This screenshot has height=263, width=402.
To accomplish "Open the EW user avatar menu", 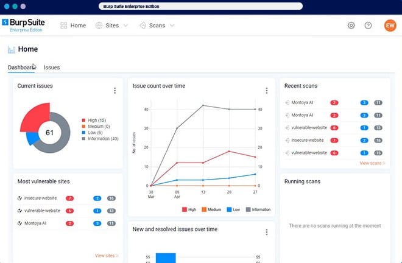I will 390,26.
